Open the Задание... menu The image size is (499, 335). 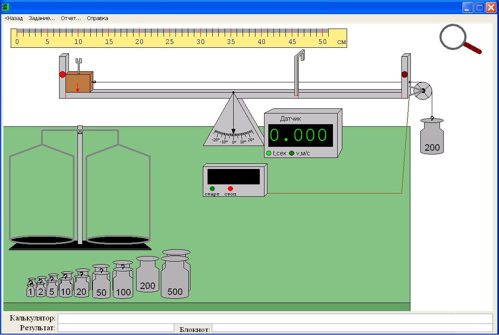pos(42,18)
